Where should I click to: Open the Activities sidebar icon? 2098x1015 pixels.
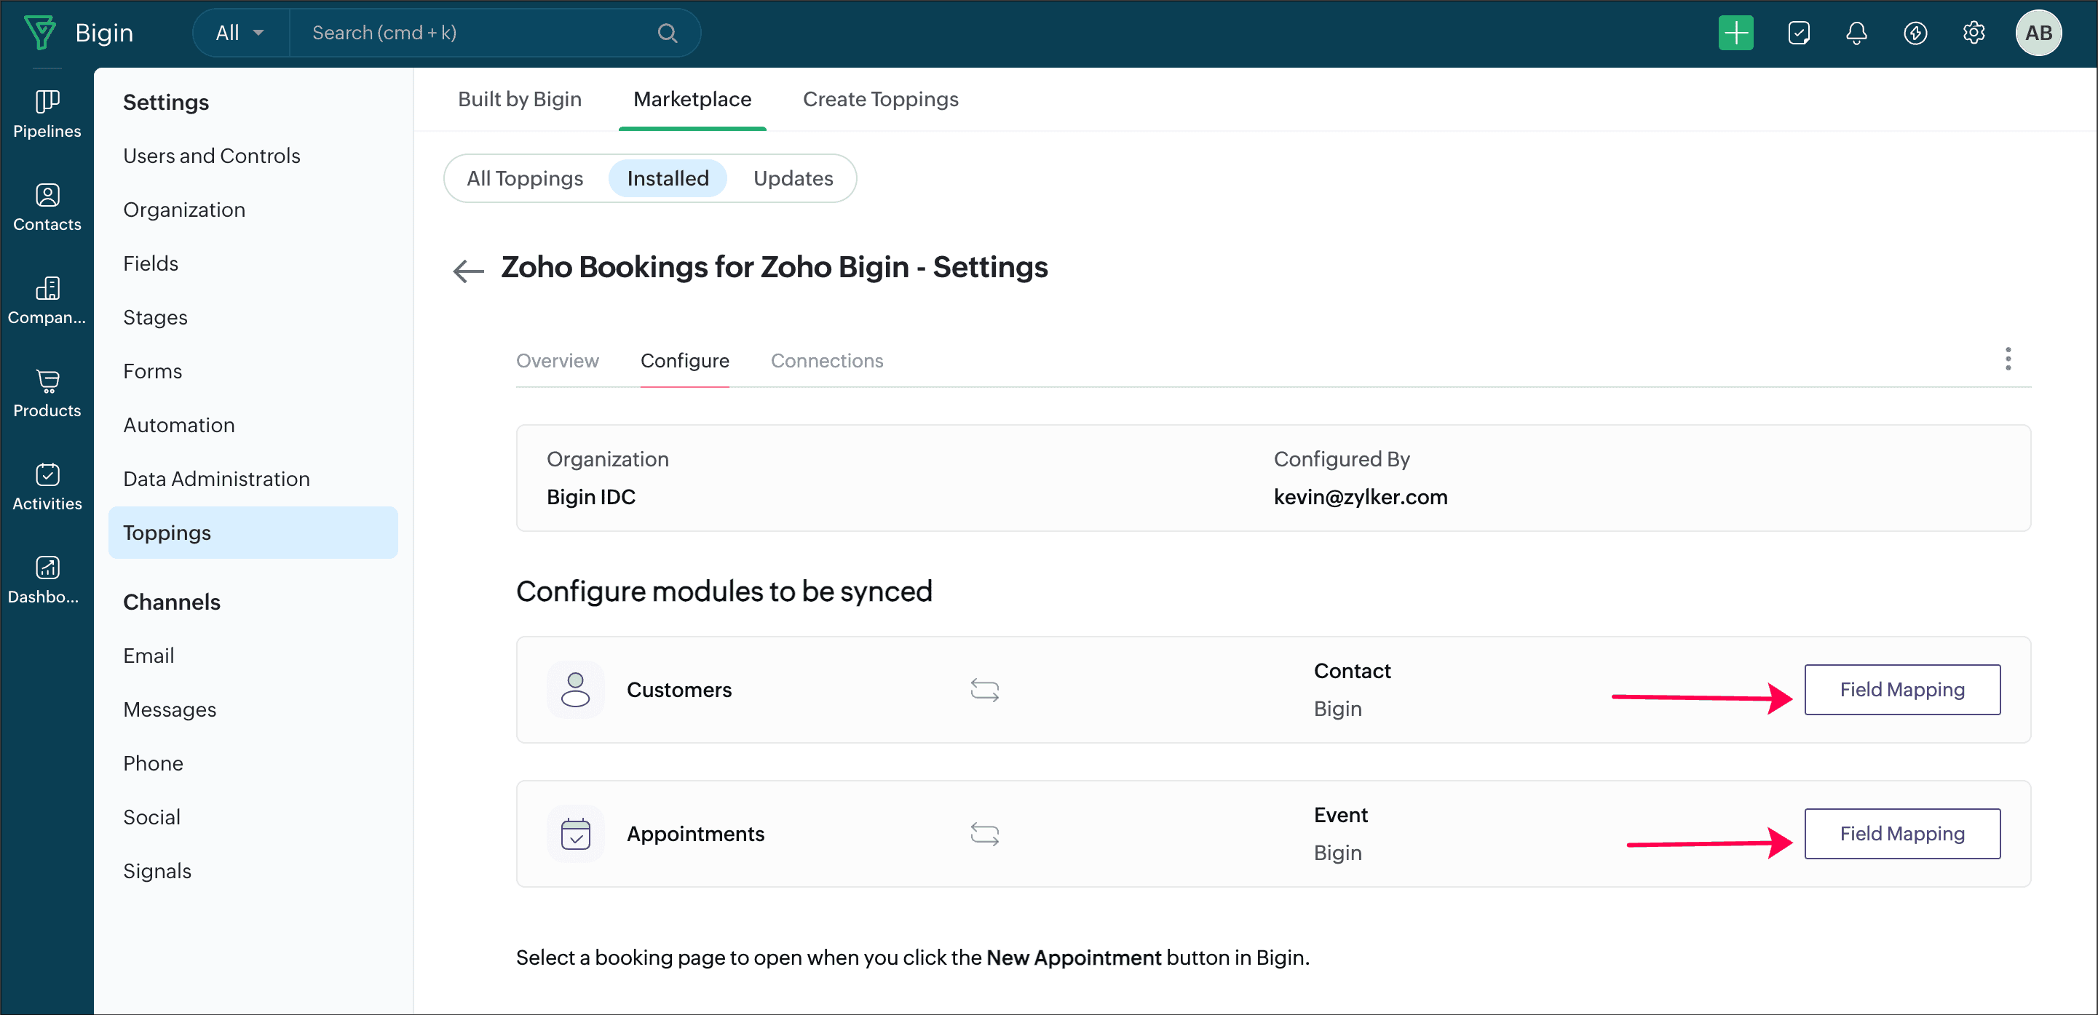point(47,486)
